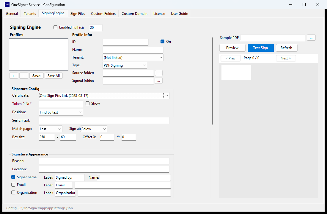Screen dimensions: 327x214
Task: Click the Refresh button
Action: pyautogui.click(x=287, y=48)
